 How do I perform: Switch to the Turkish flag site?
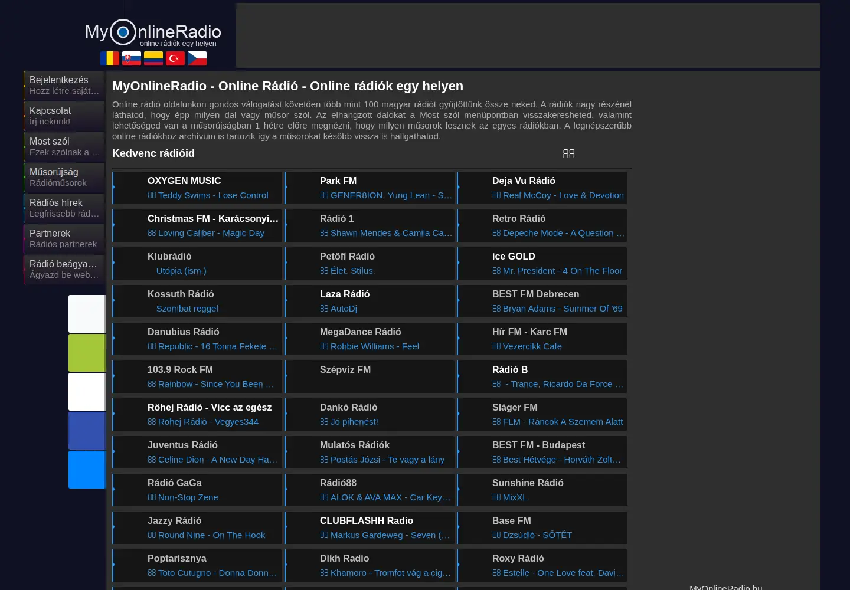click(175, 58)
